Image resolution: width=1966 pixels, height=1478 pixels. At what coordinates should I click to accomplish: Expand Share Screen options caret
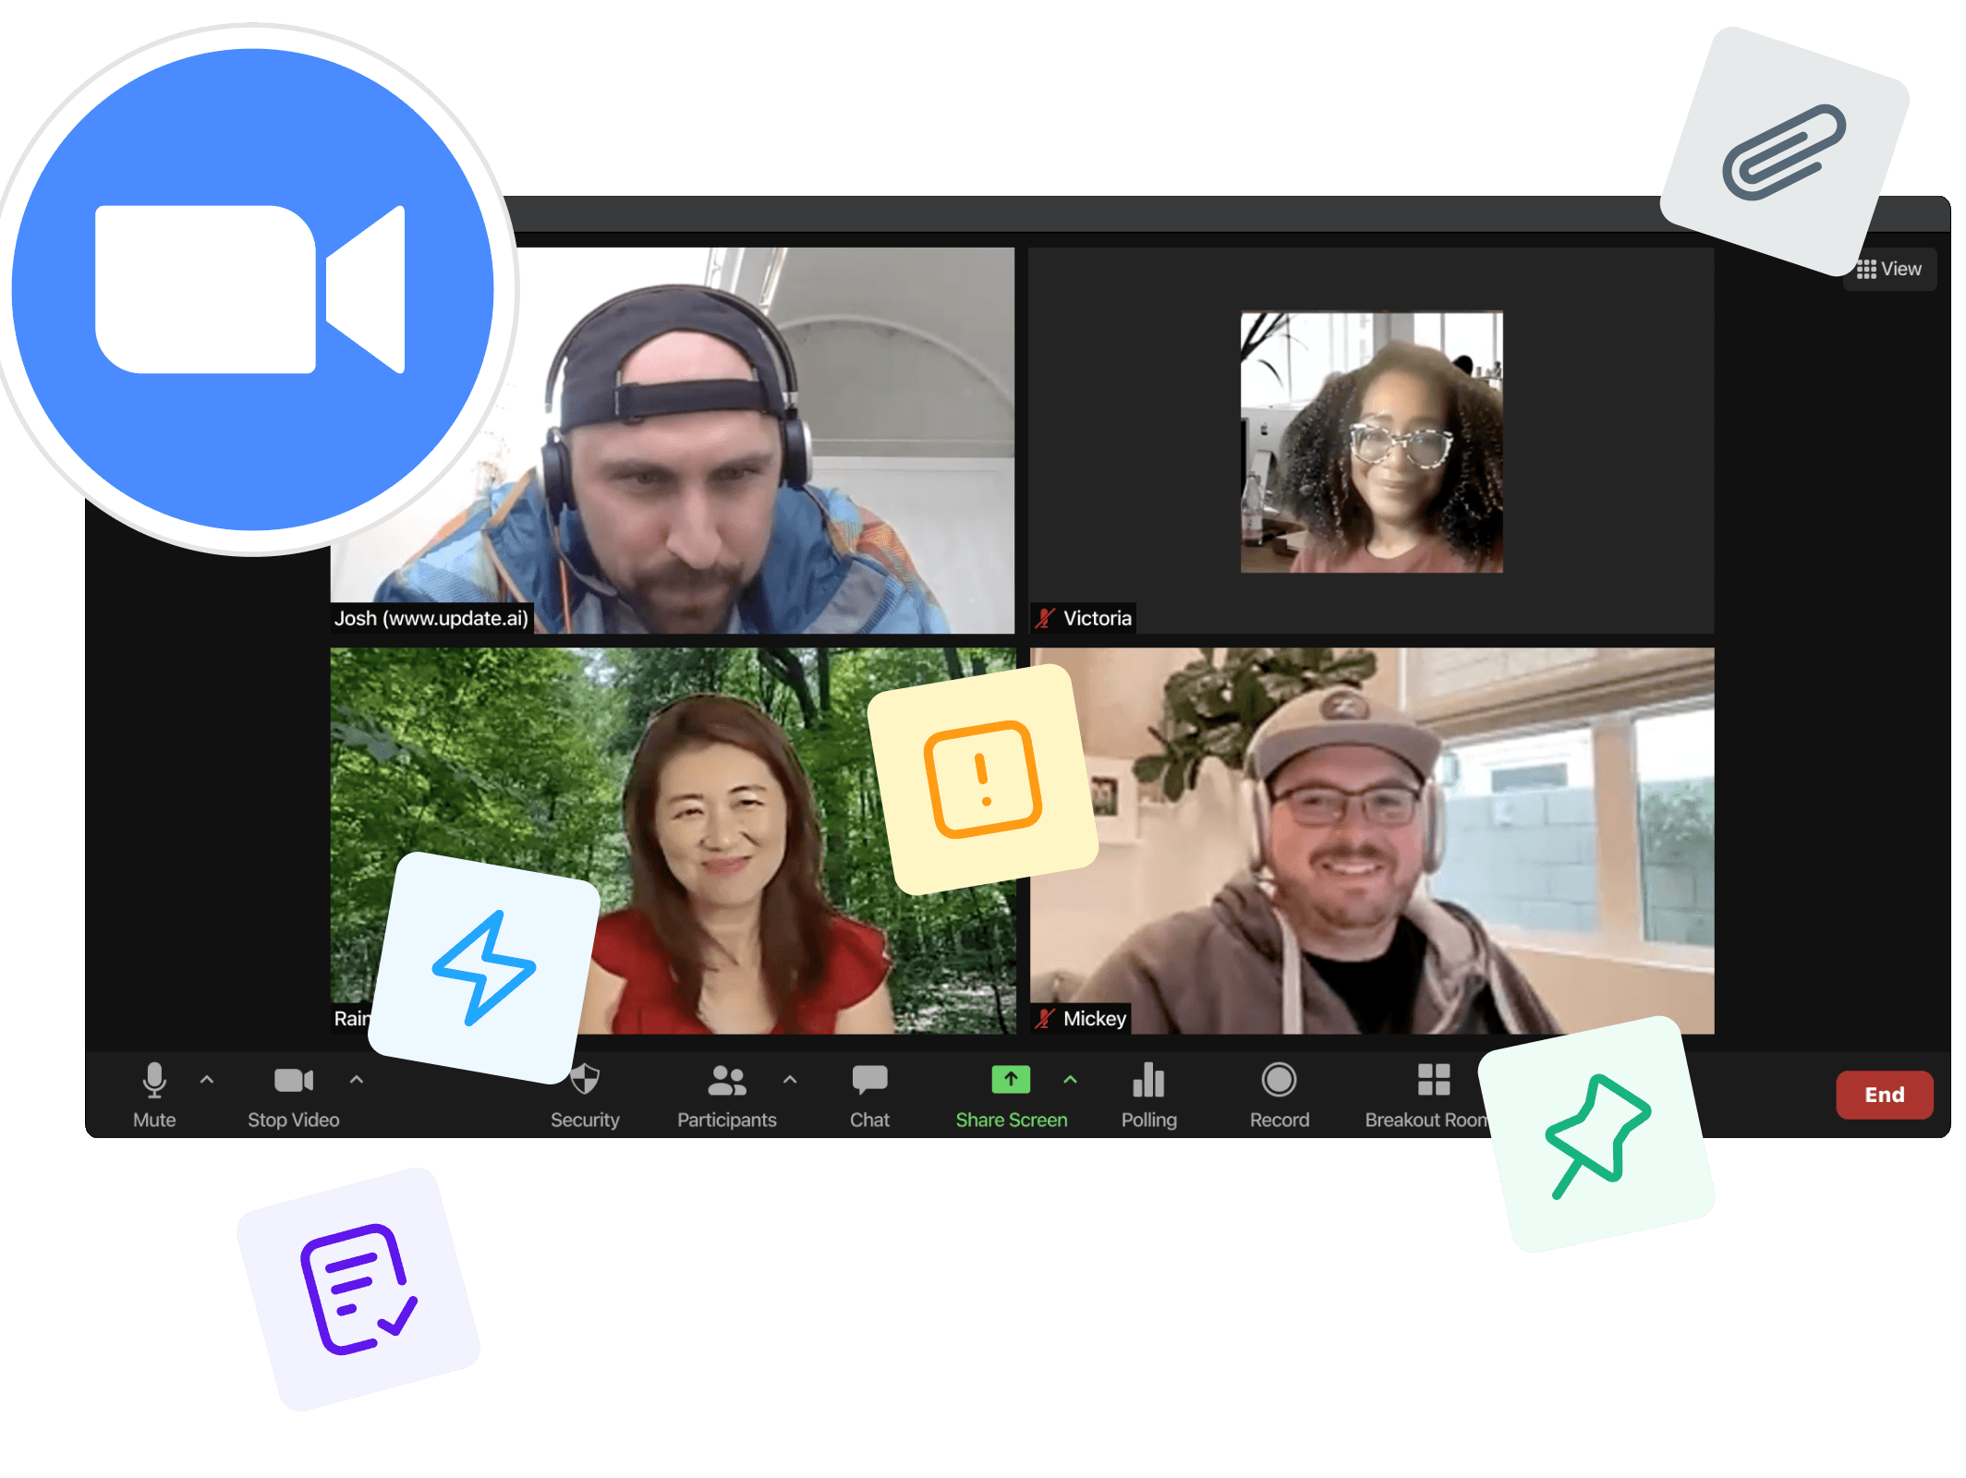(x=1071, y=1079)
